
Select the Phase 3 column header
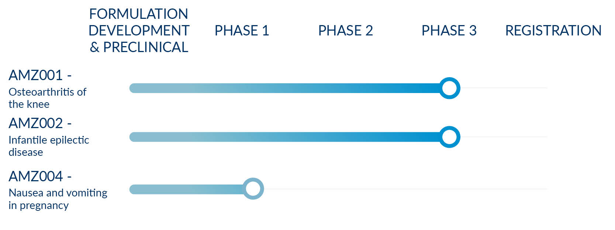[449, 30]
